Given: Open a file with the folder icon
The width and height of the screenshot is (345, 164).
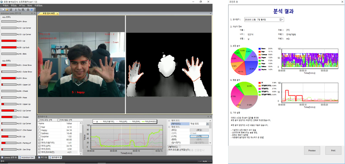Looking at the screenshot, I should tap(7, 9).
